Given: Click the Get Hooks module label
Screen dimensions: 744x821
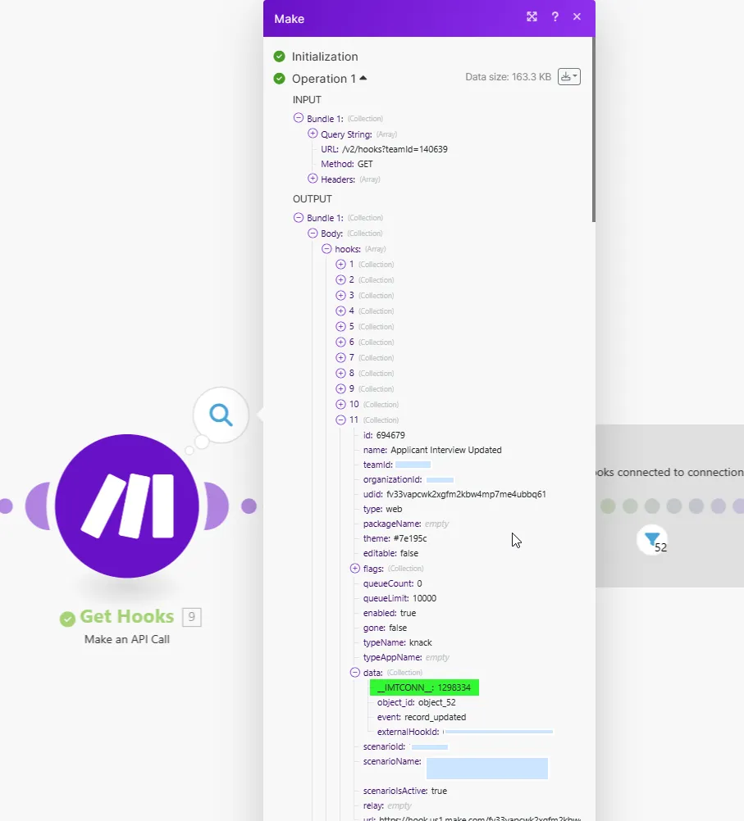Looking at the screenshot, I should point(127,616).
